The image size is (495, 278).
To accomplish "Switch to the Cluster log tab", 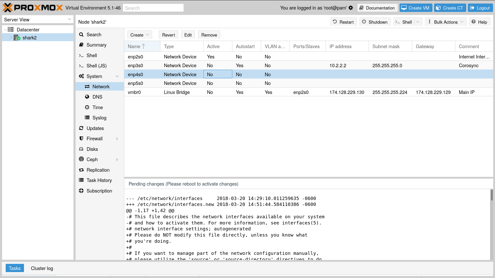I will point(42,268).
